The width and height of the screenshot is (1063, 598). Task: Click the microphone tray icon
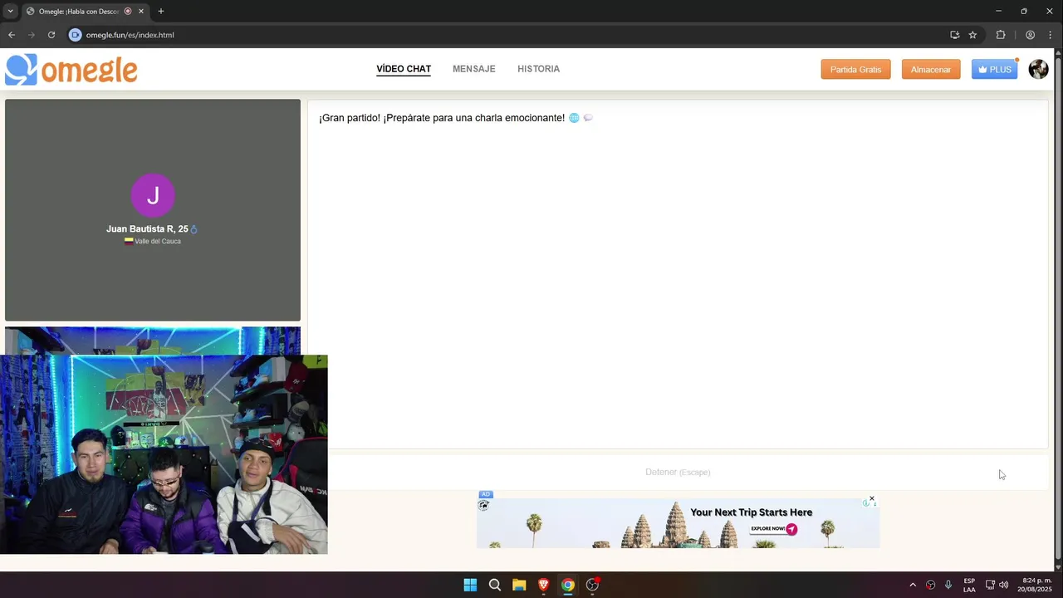(x=948, y=585)
